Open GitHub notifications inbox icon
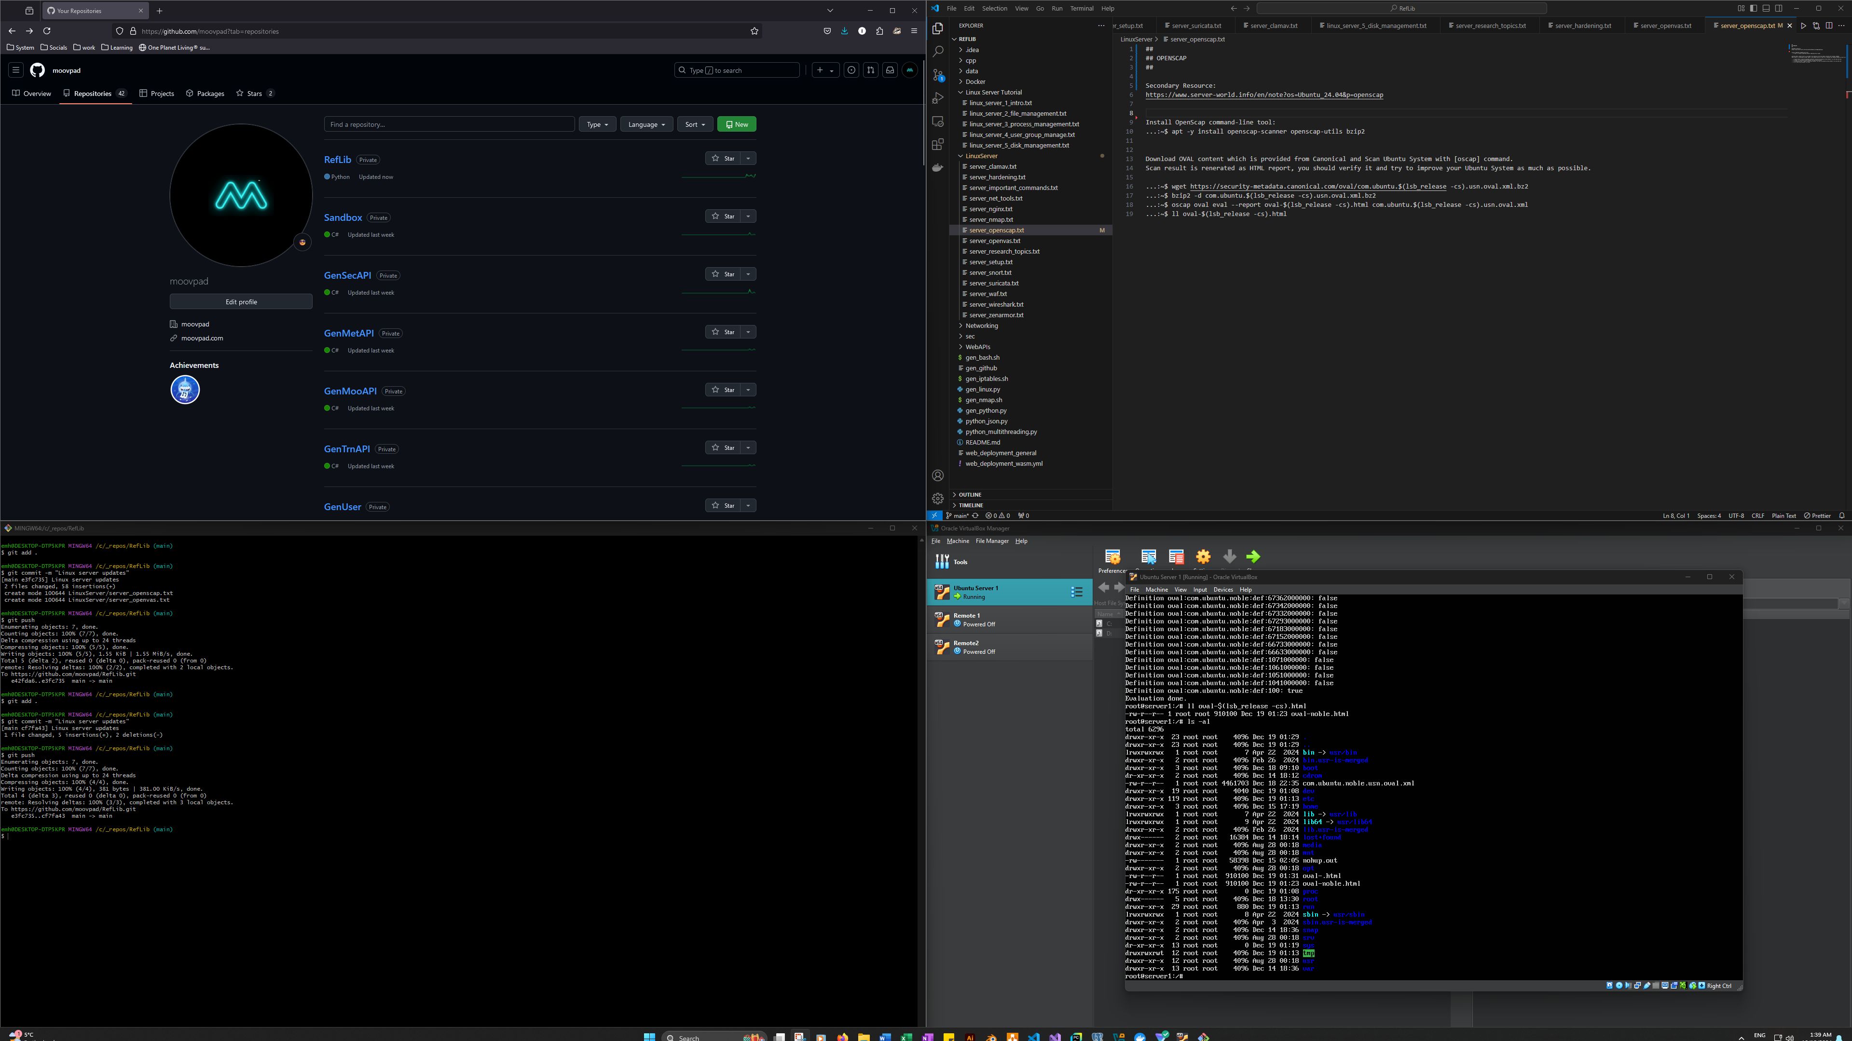 (x=890, y=70)
